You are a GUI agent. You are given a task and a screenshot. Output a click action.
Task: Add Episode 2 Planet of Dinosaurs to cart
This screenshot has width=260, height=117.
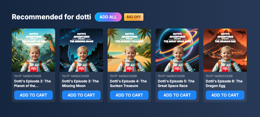point(33,95)
